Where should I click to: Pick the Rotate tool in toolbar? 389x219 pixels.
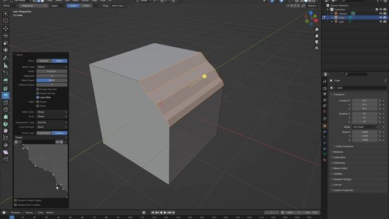pos(5,36)
